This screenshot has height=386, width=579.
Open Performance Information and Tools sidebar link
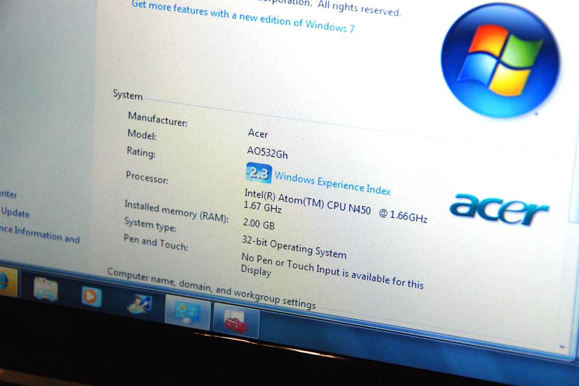coord(40,234)
